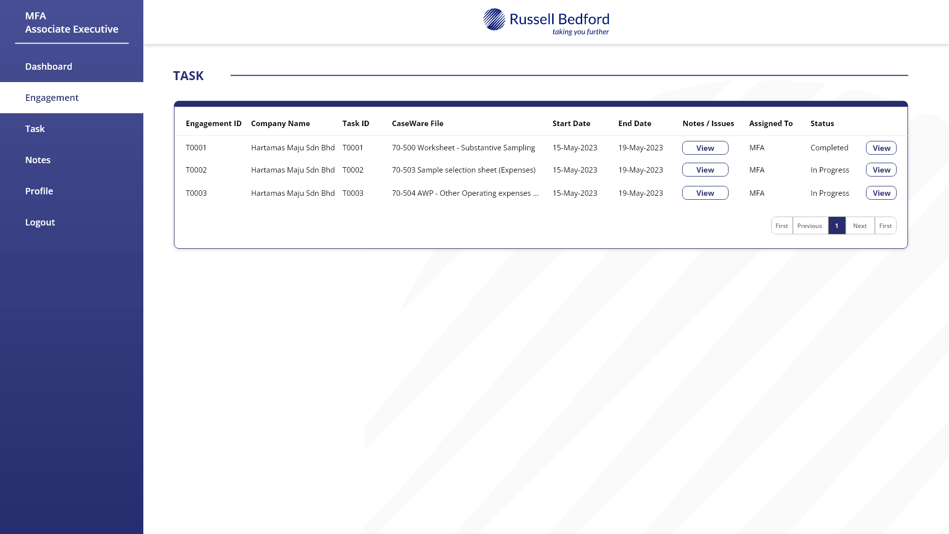Select Engagement in the sidebar
Screen dimensions: 949x534
point(52,97)
